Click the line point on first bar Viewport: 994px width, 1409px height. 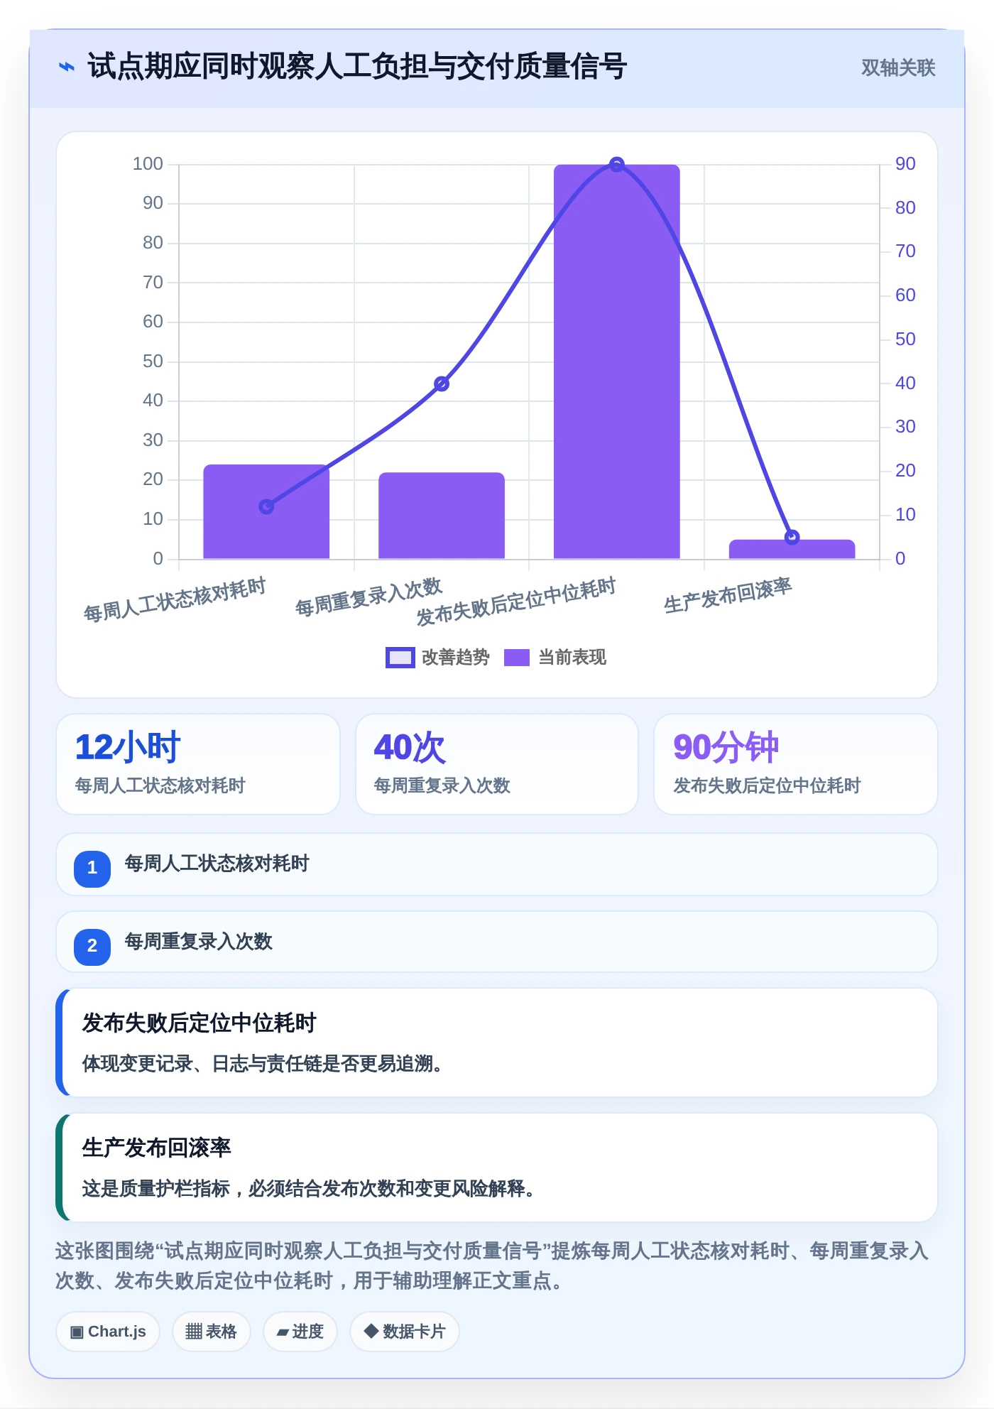(266, 506)
